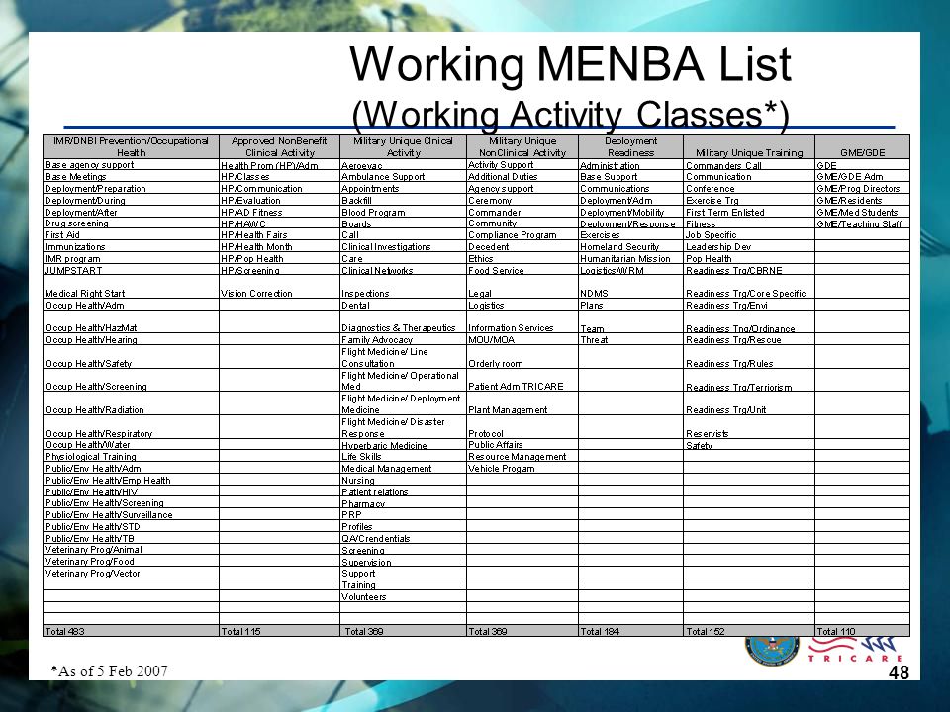This screenshot has height=712, width=950.
Task: Select the 'Leadership Dev' cell
Action: tap(749, 247)
